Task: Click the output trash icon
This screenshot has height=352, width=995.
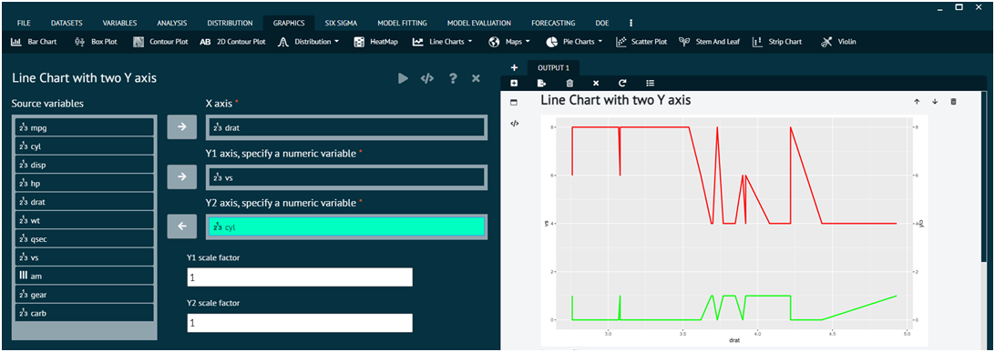Action: (x=569, y=83)
